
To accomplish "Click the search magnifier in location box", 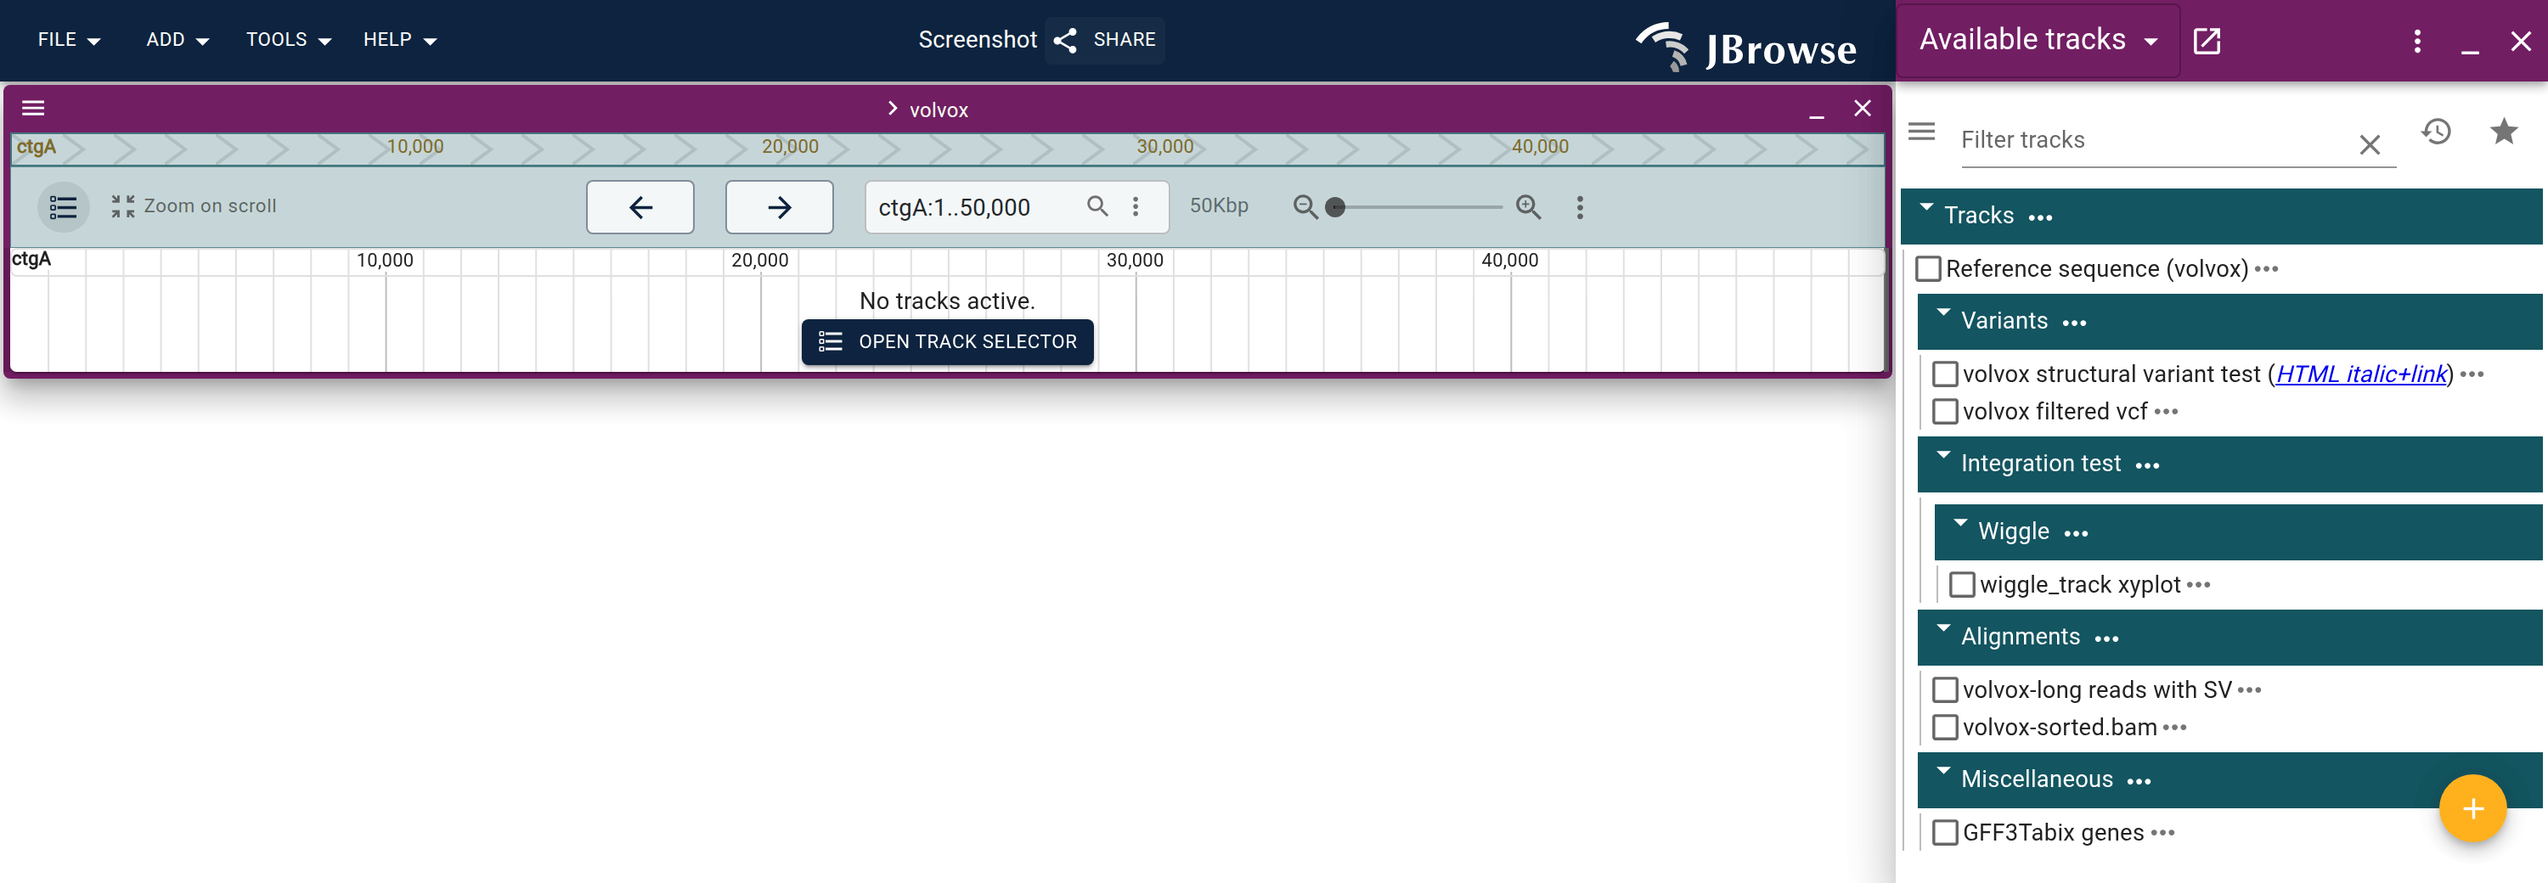I will point(1097,205).
